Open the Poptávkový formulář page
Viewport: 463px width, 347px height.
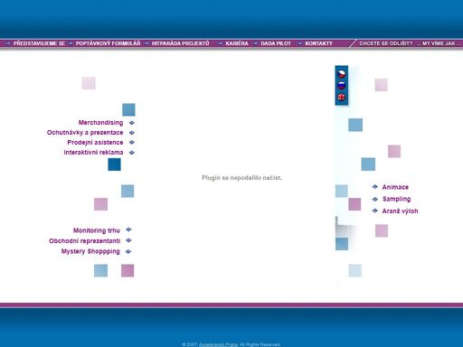point(108,43)
